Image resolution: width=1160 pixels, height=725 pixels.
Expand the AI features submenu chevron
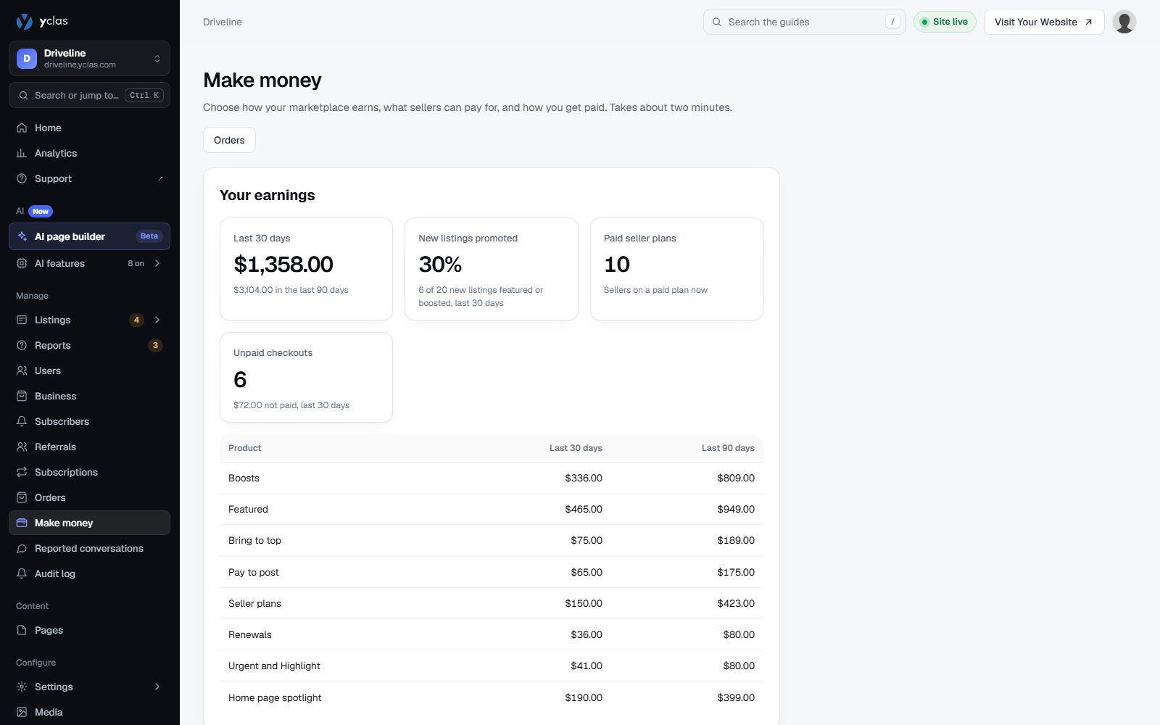click(157, 263)
